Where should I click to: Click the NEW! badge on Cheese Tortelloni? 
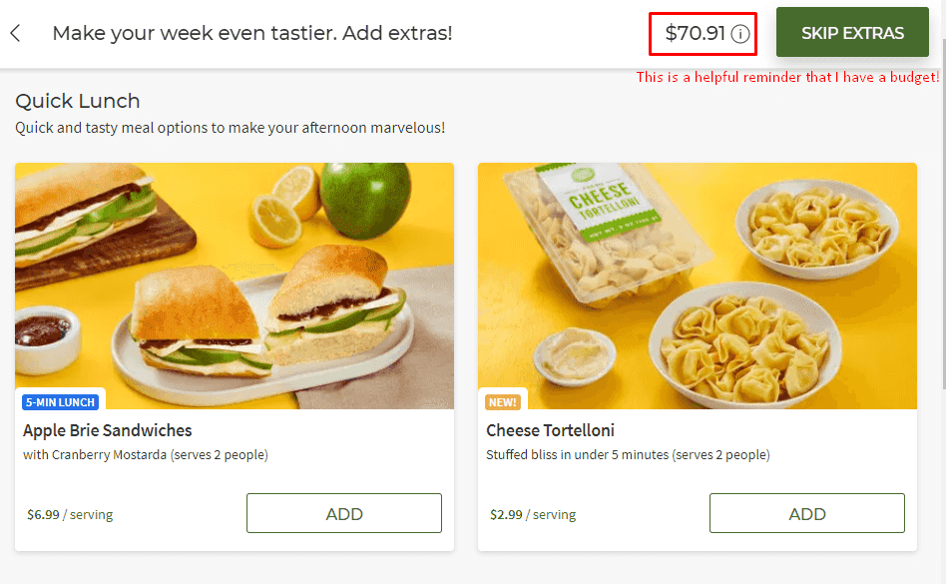pyautogui.click(x=503, y=401)
